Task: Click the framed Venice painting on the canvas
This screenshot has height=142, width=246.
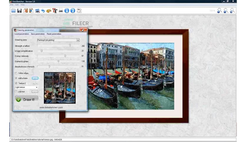Action: click(x=124, y=76)
